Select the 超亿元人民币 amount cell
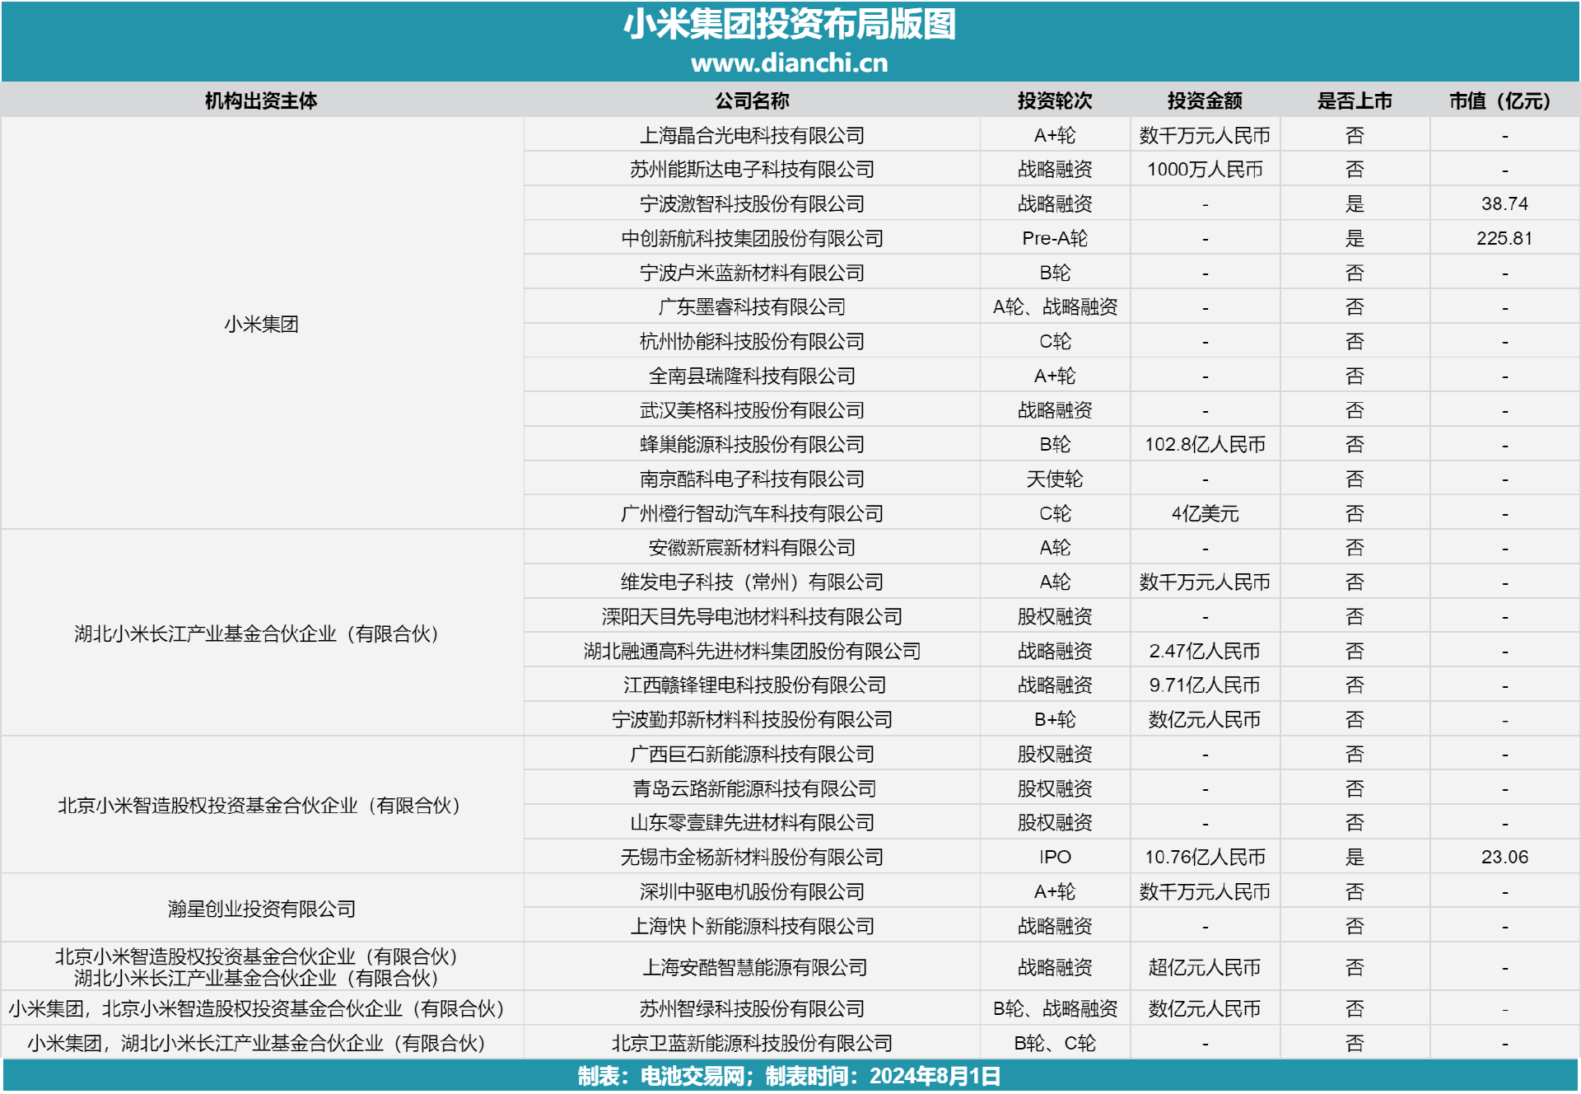Viewport: 1581px width, 1094px height. tap(1205, 967)
